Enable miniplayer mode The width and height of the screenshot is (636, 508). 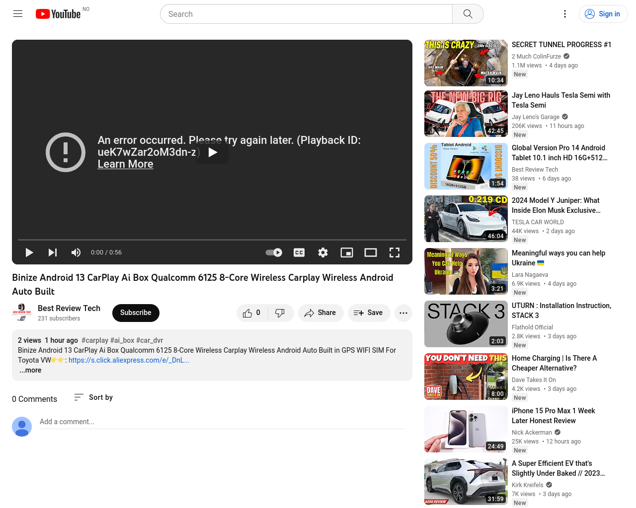[x=347, y=253]
